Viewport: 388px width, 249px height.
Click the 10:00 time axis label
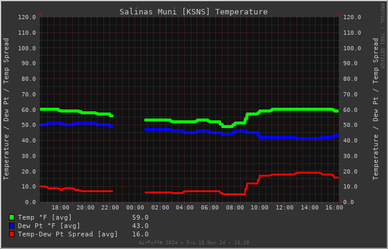point(259,207)
